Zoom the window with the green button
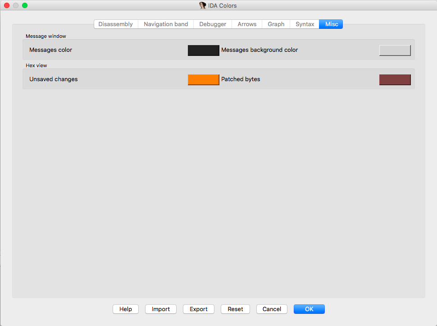The height and width of the screenshot is (326, 437). [x=25, y=5]
